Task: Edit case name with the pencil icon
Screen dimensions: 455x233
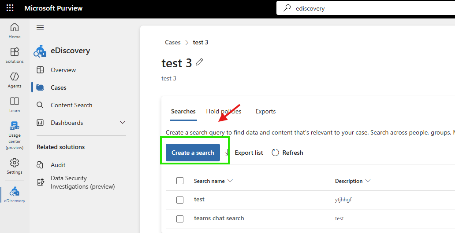Action: click(199, 62)
